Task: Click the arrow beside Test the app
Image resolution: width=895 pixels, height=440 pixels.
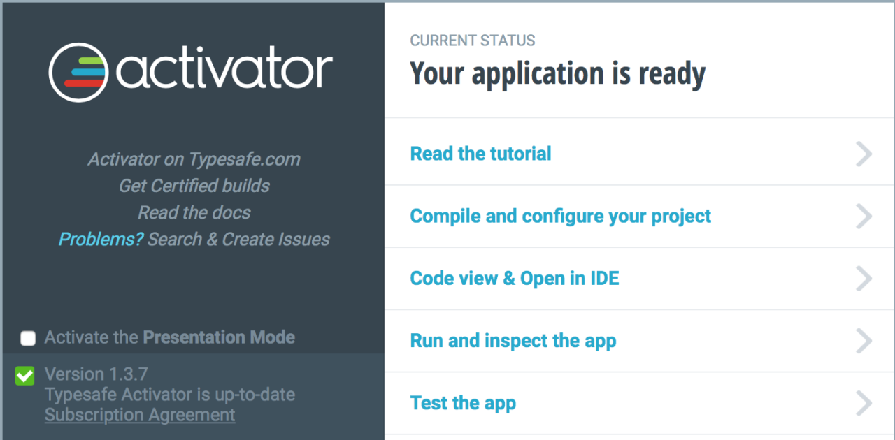Action: 864,403
